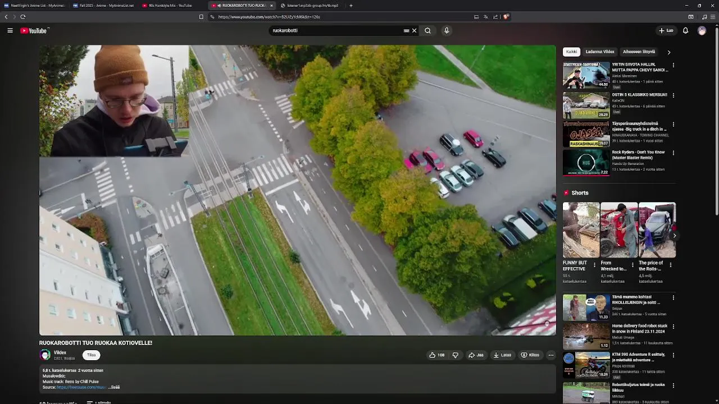Open the YouTube hamburger guide menu

10,31
